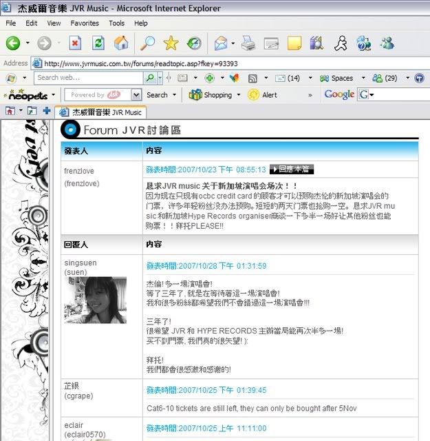Viewport: 430px width, 441px height.
Task: Click the Edit page icon
Action: (271, 43)
